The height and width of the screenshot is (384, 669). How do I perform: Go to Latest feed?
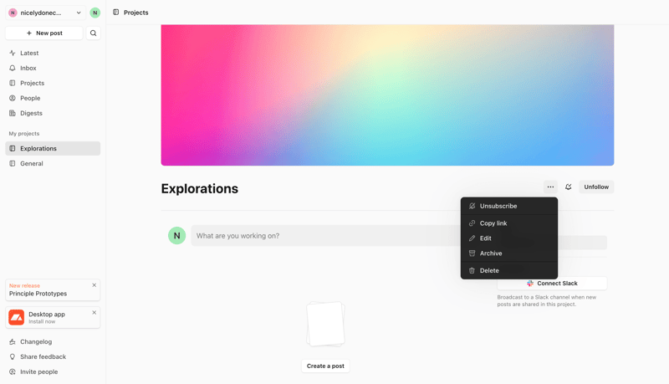coord(53,53)
